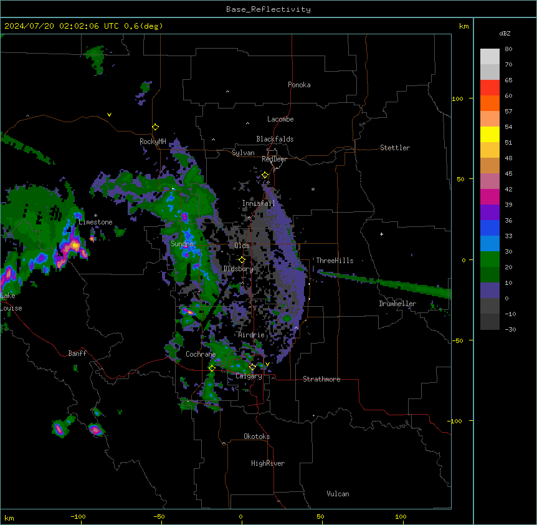
Task: Click the -30 value in the dBZ legend
Action: coord(510,329)
